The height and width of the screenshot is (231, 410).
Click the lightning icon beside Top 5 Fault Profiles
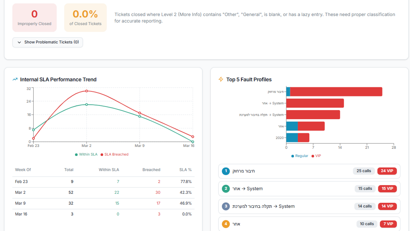point(221,79)
